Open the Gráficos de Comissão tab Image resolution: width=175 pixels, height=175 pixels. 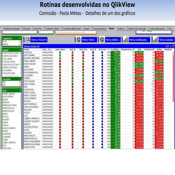coord(137,29)
